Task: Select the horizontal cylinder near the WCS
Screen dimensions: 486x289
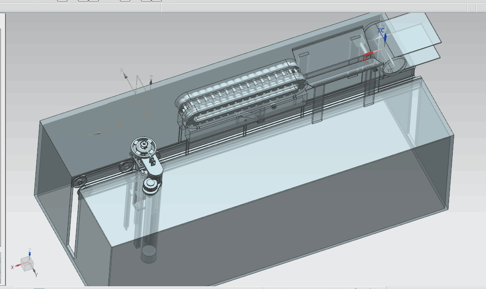Action: point(384,49)
